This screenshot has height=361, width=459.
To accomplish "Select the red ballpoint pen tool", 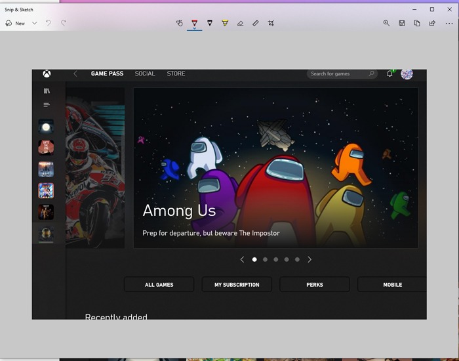I will coord(194,22).
